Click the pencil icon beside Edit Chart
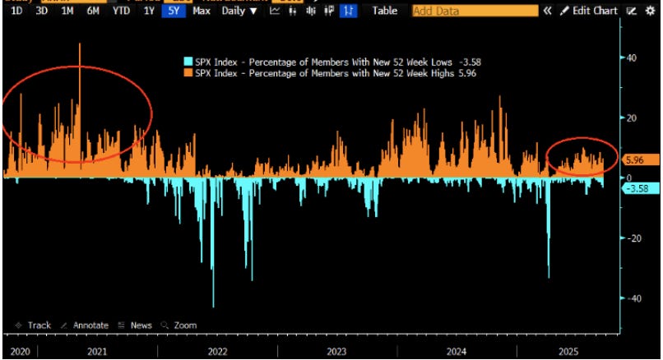This screenshot has width=663, height=360. 564,11
